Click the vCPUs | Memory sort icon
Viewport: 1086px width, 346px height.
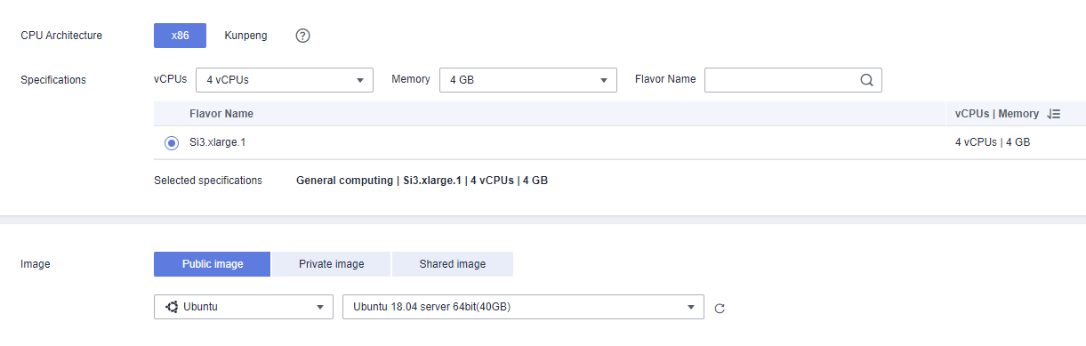1054,114
